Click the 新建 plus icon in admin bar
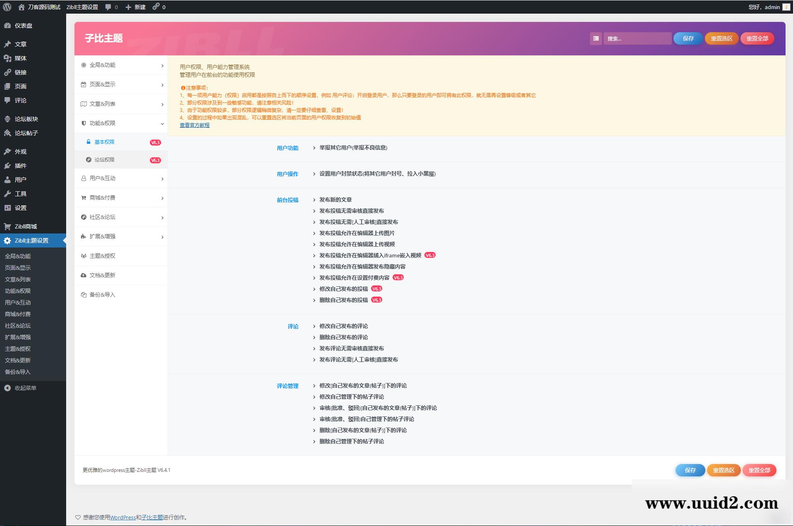Image resolution: width=793 pixels, height=526 pixels. click(x=128, y=7)
